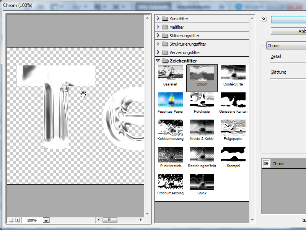Screen dimensions: 306x230
Task: Click preview horizontal scrollbar right arrow
Action: (x=141, y=220)
